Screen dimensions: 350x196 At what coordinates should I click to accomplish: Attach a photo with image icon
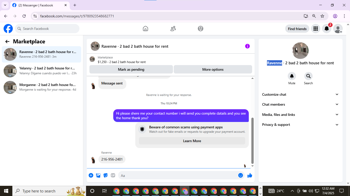tap(98, 175)
